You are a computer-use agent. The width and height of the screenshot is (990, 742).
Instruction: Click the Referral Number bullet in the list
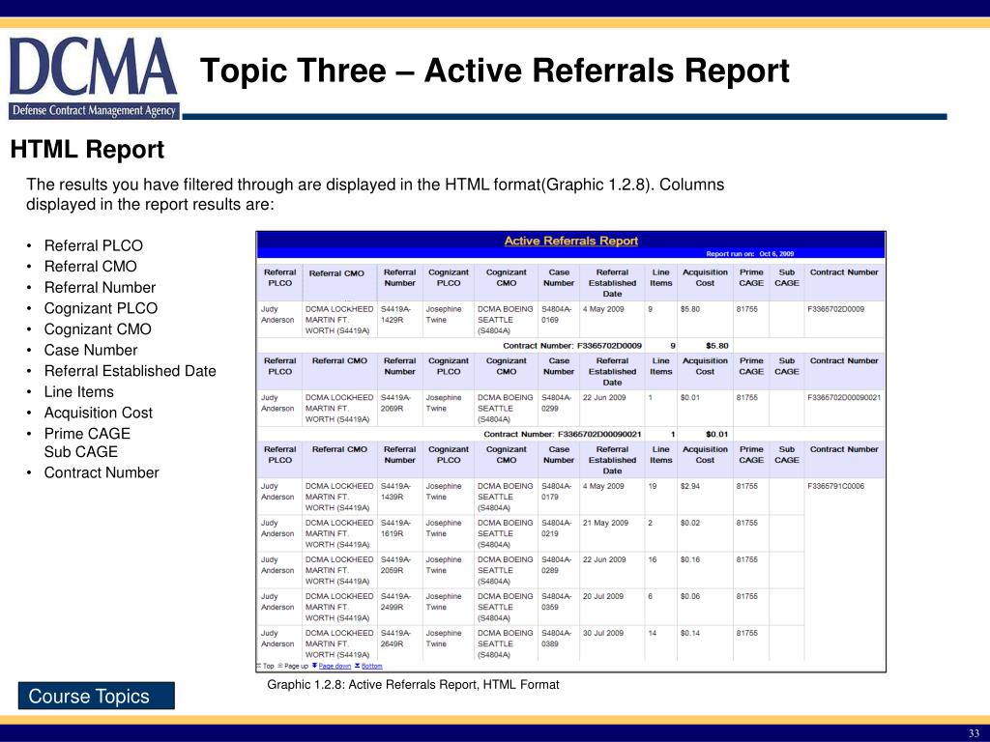pos(100,287)
